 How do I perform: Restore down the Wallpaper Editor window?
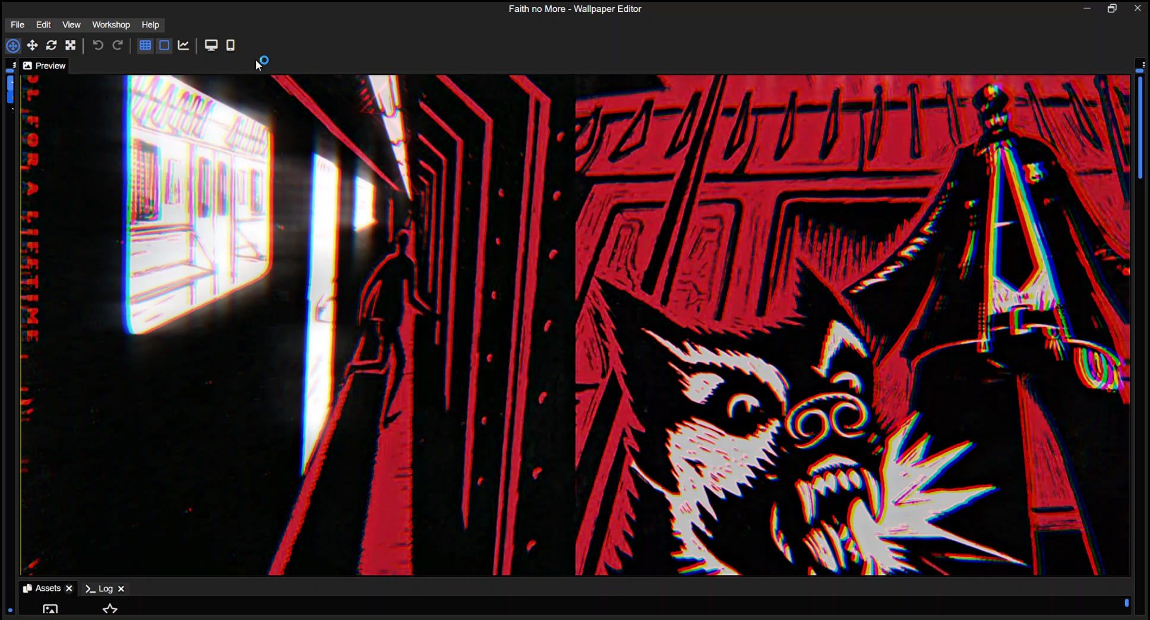pos(1112,8)
